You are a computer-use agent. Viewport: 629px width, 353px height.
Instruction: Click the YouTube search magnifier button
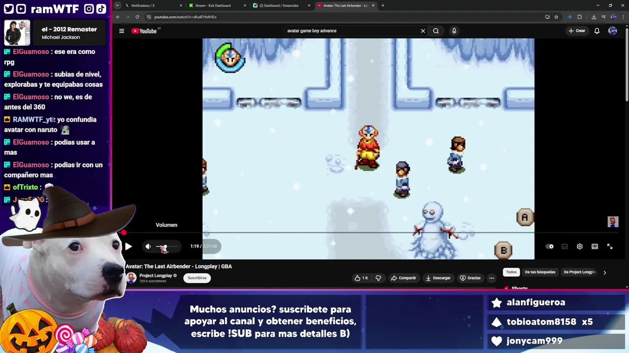point(436,31)
